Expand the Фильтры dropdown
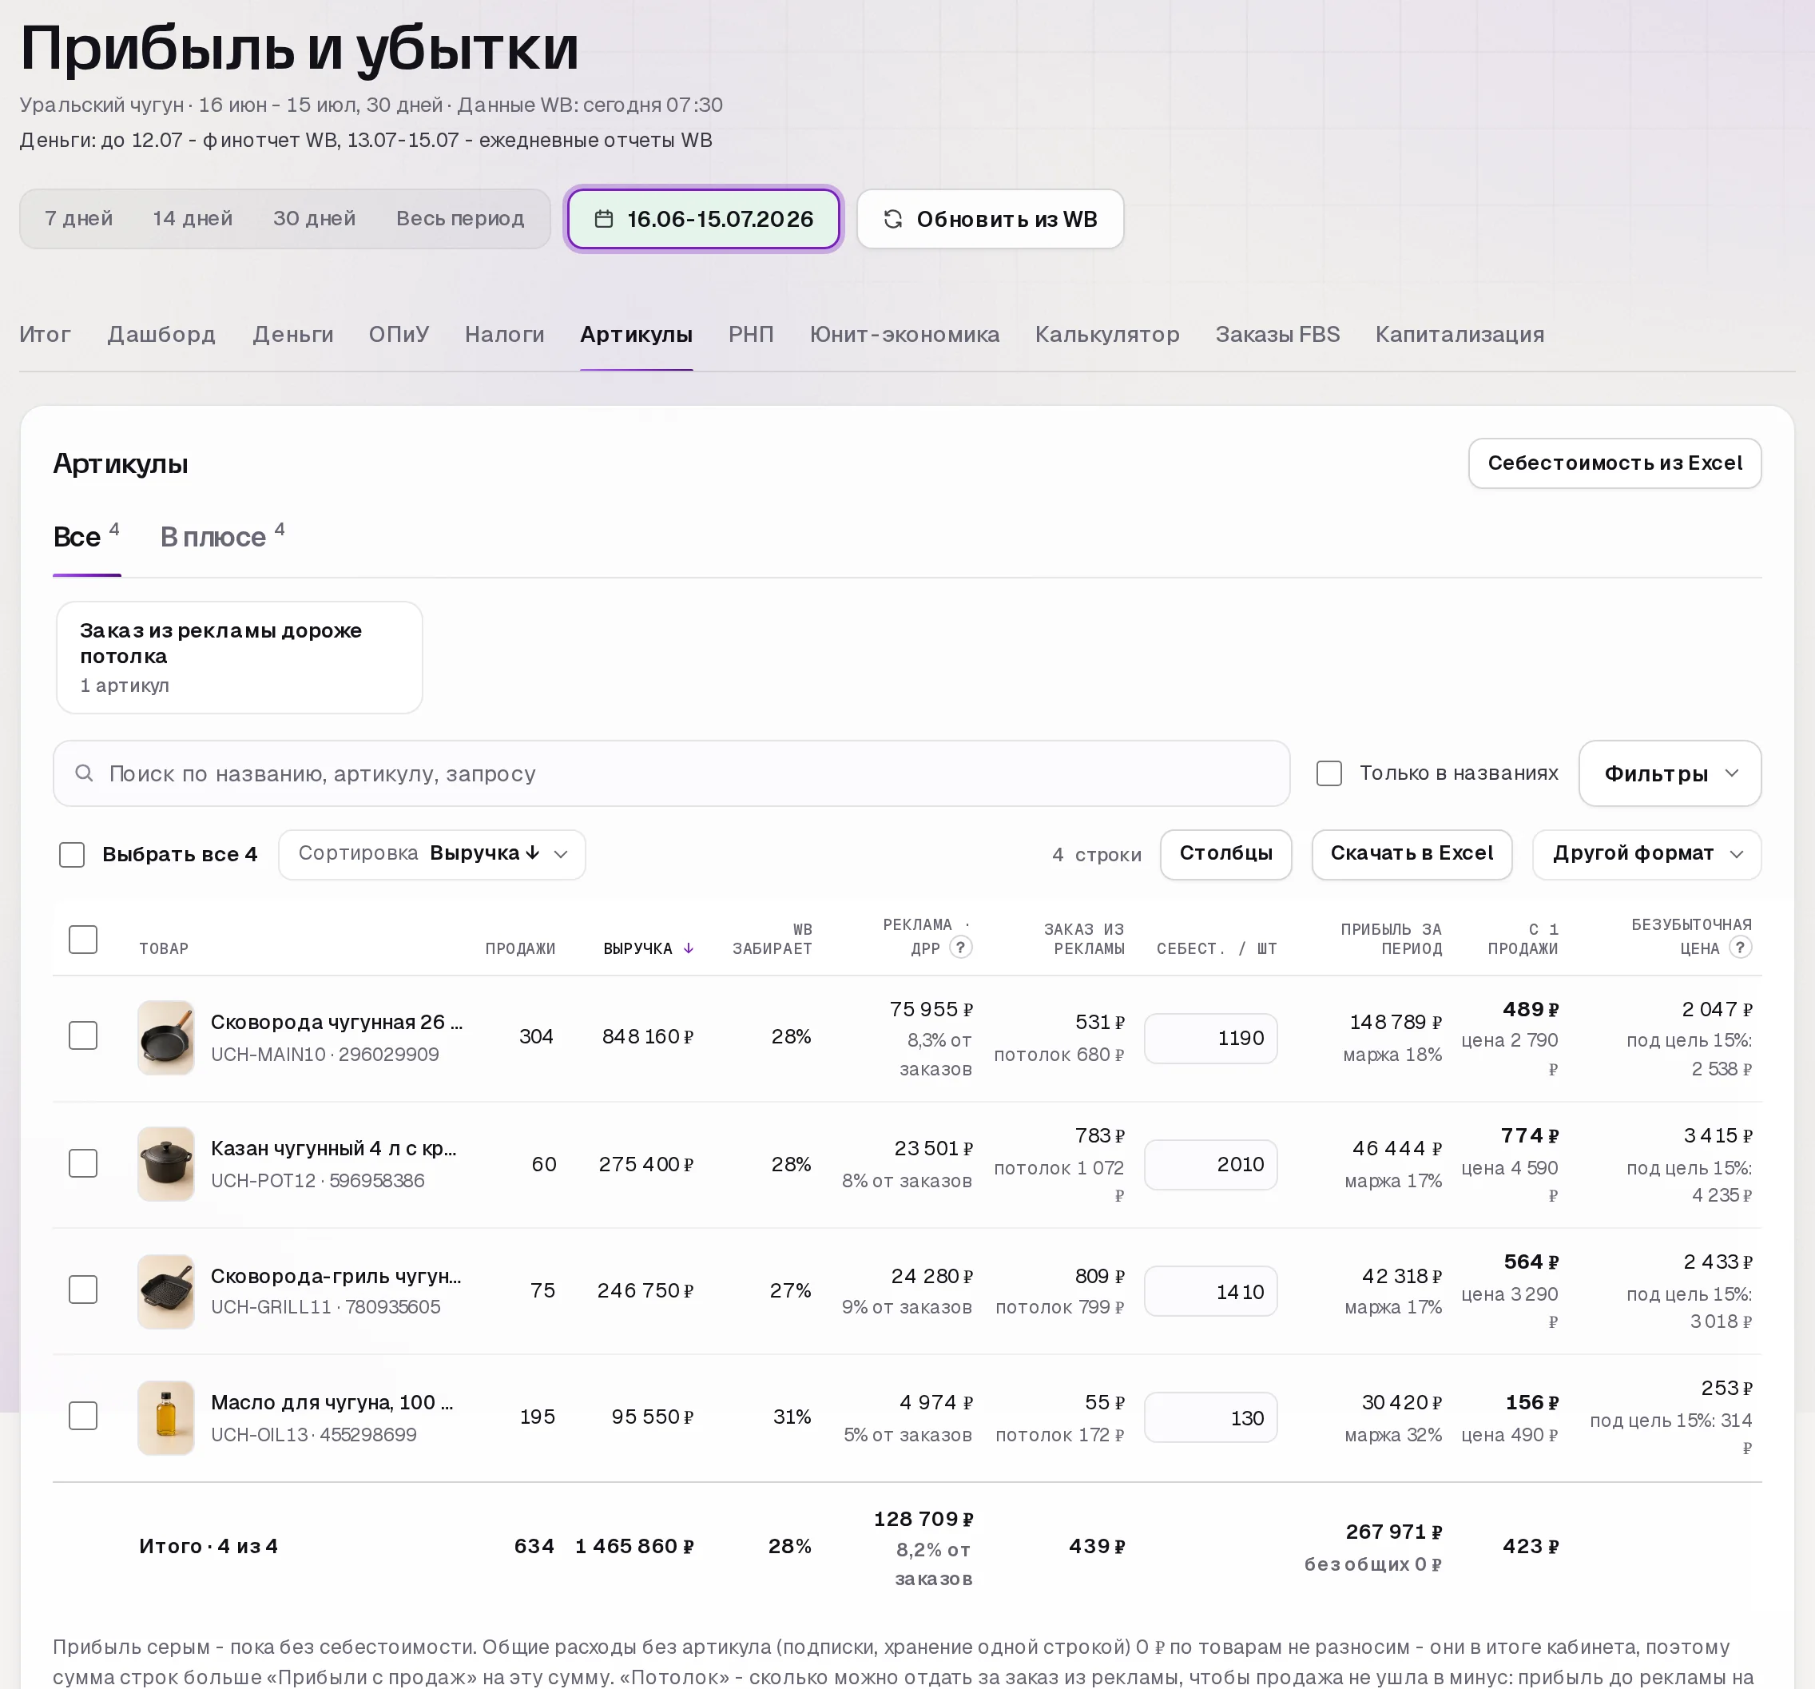 (x=1670, y=773)
